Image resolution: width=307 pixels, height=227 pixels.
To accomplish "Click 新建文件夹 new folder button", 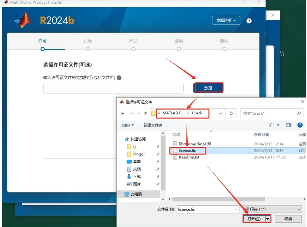I will click(x=153, y=125).
